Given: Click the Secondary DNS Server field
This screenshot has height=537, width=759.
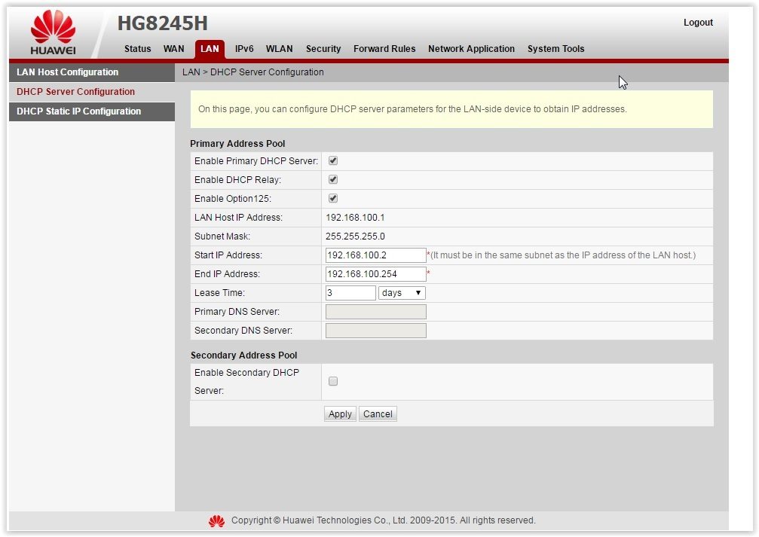Looking at the screenshot, I should pos(375,331).
